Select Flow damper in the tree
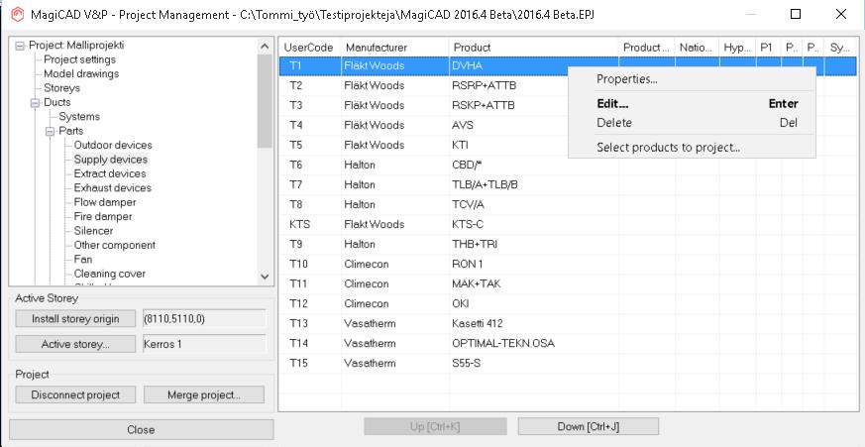Screen dimensions: 865x447 coord(105,202)
